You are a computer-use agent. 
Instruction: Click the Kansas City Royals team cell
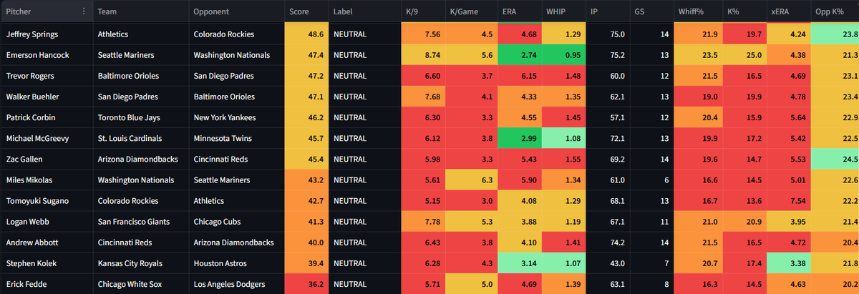point(140,263)
